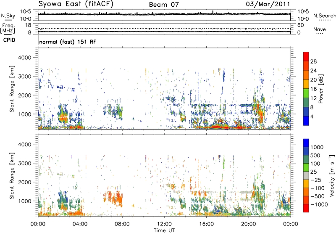Select the "-500" label on Velocity color bar
The height and width of the screenshot is (233, 336).
pyautogui.click(x=317, y=196)
